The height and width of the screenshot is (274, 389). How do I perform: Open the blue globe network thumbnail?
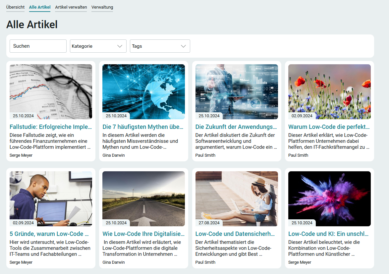144,92
